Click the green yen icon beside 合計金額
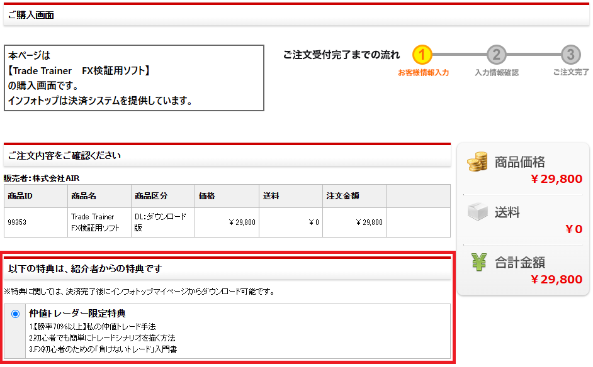Viewport: 593px width, 367px height. pos(479,262)
